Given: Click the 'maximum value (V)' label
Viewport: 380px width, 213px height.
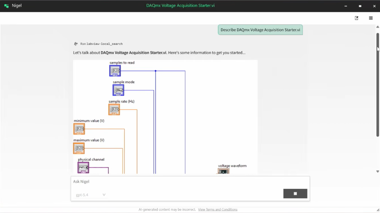Looking at the screenshot, I should coord(89,140).
